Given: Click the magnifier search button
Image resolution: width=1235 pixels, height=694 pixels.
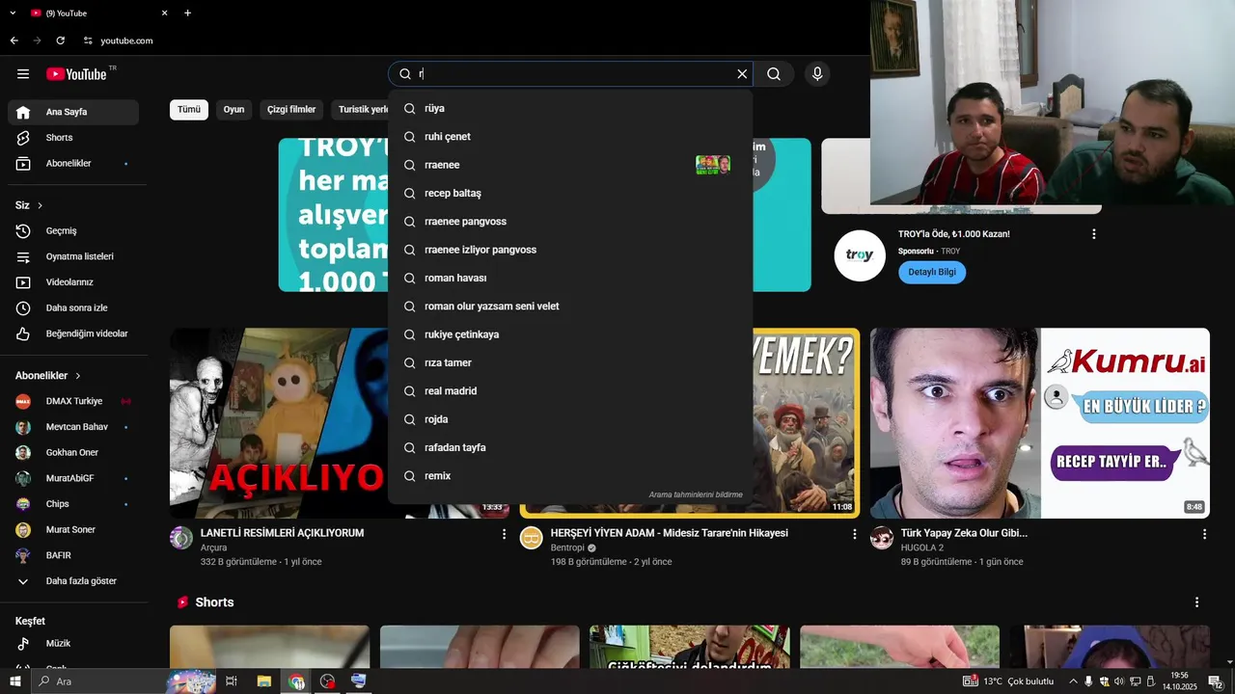Looking at the screenshot, I should tap(774, 74).
